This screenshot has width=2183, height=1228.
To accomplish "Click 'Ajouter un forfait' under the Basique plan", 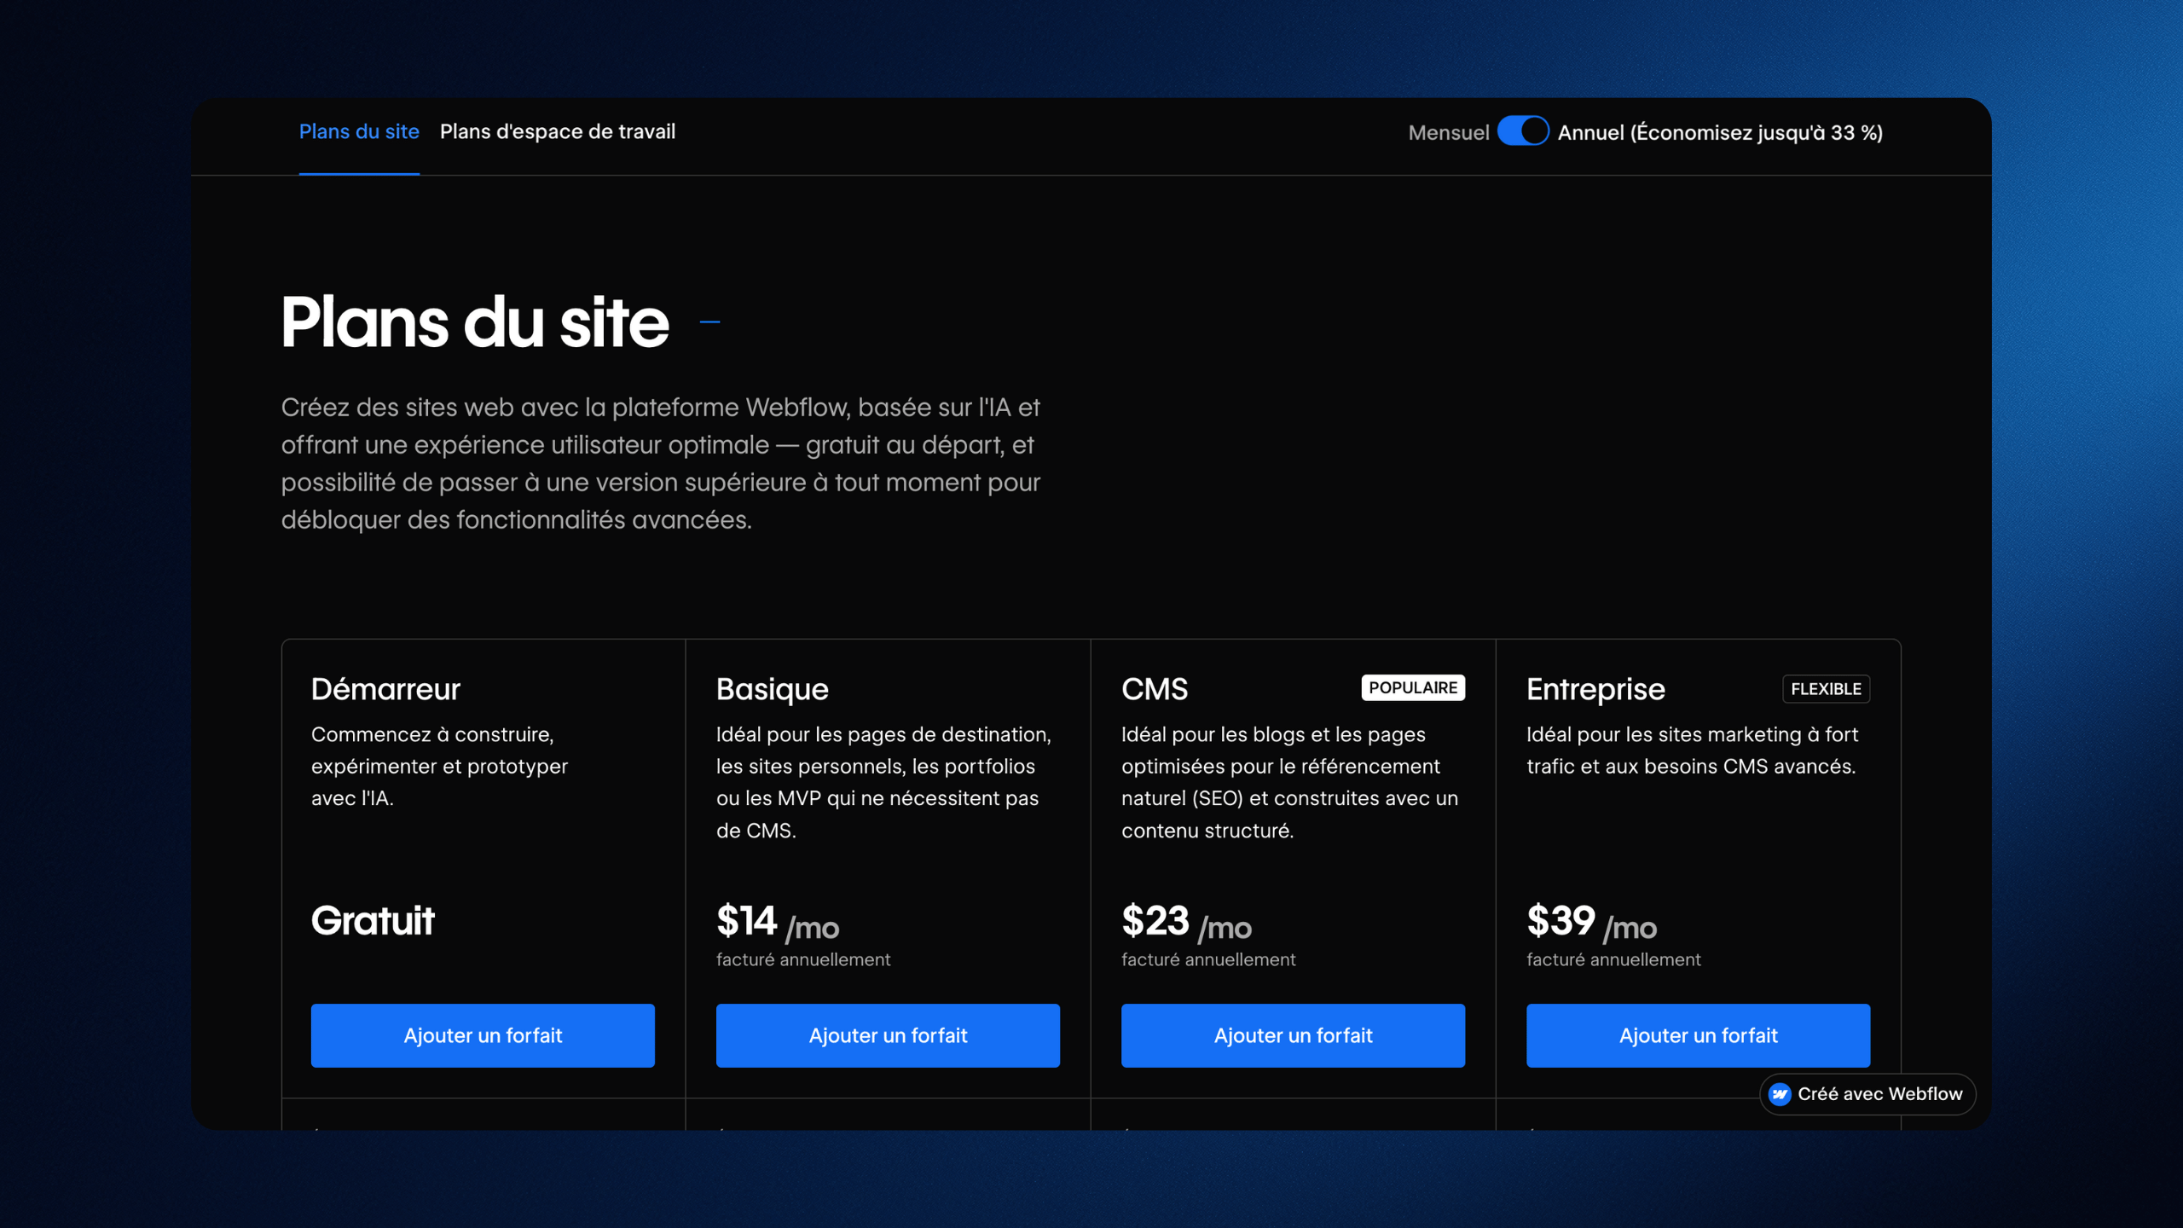I will 887,1035.
